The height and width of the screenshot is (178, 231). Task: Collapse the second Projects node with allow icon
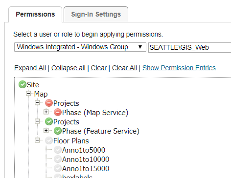(37, 121)
